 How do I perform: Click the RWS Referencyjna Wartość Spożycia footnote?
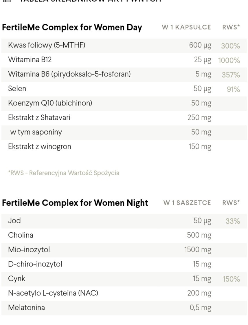click(x=64, y=173)
